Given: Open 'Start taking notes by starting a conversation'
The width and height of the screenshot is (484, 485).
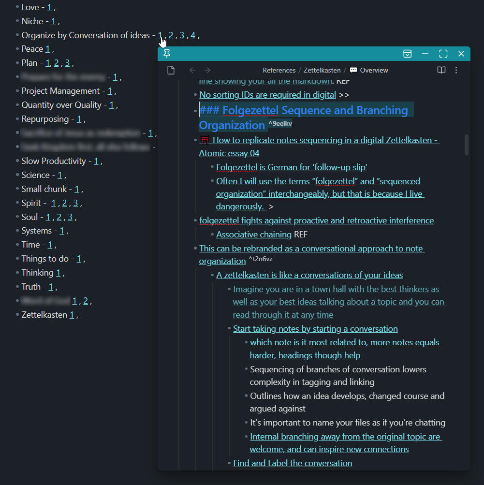Looking at the screenshot, I should pos(315,329).
